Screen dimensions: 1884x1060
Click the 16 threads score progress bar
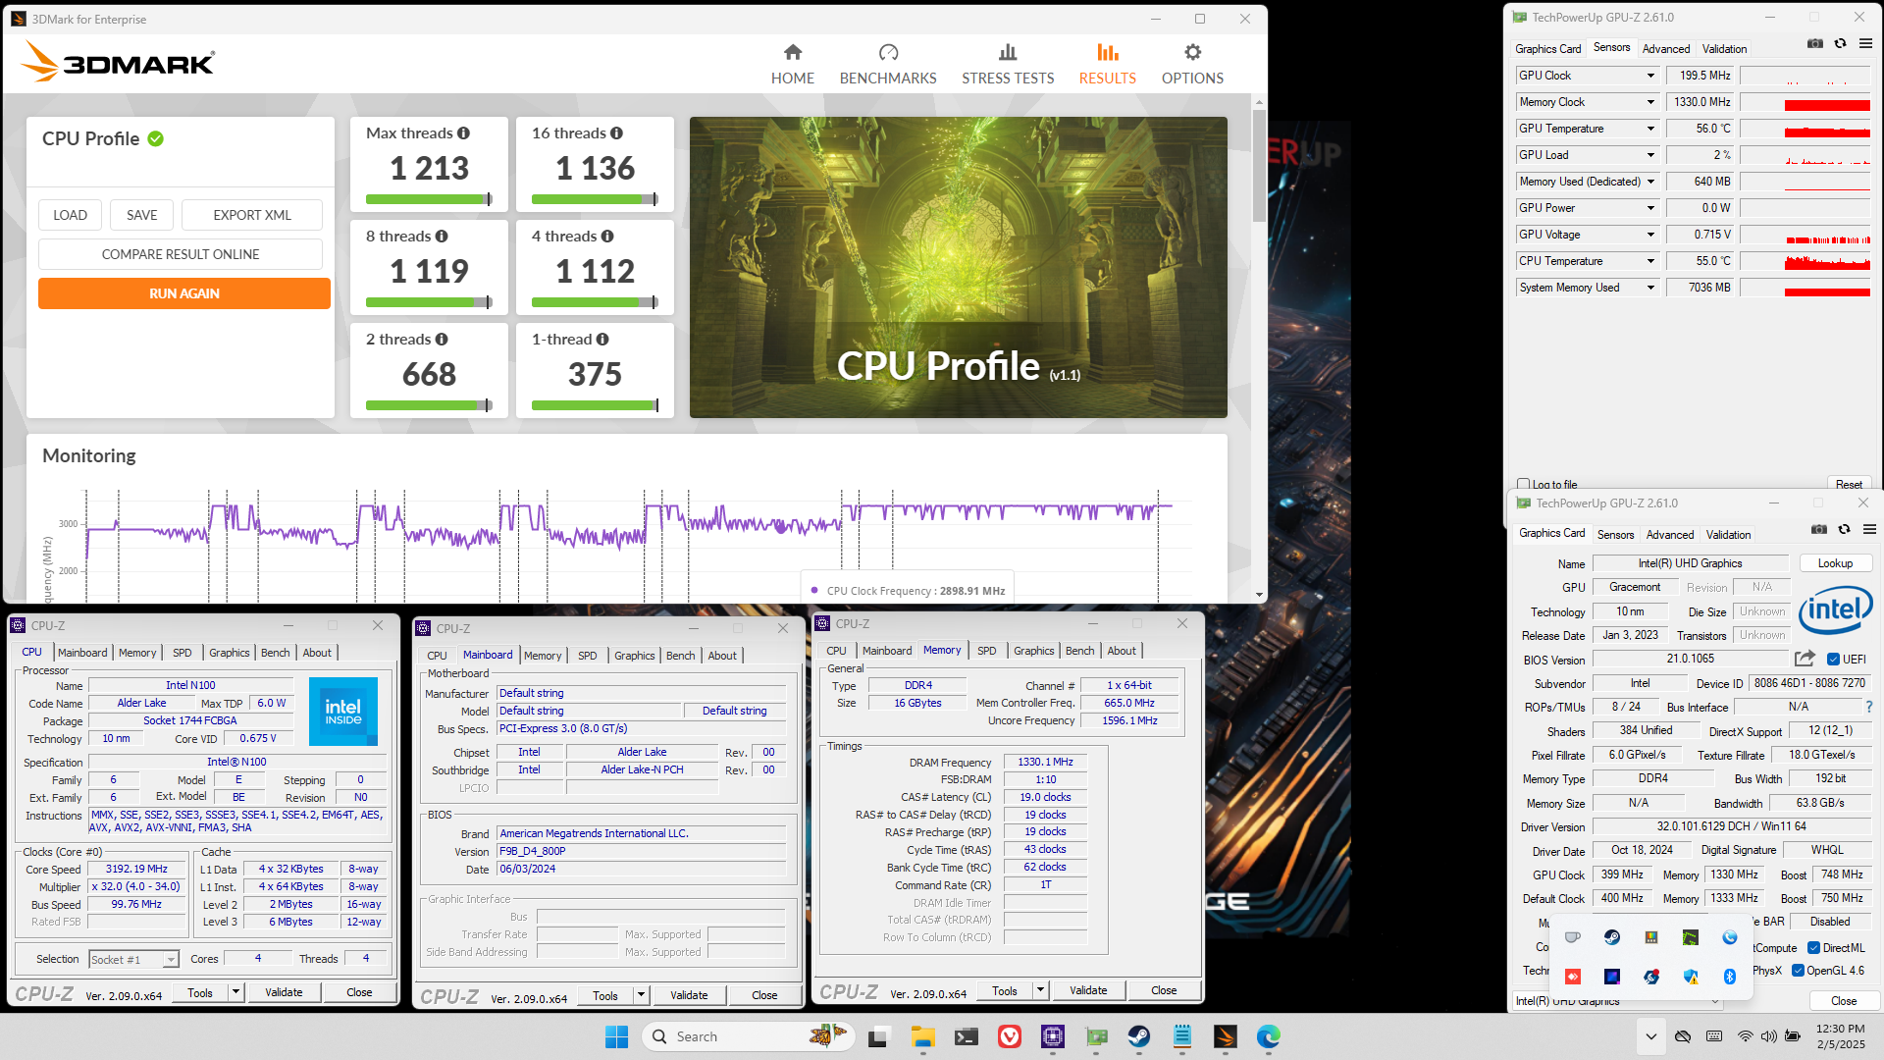[595, 199]
